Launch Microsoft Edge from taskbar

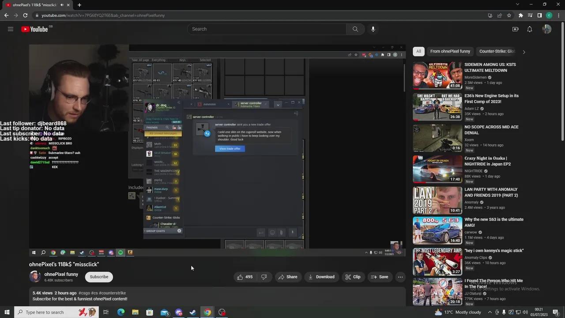[121, 312]
